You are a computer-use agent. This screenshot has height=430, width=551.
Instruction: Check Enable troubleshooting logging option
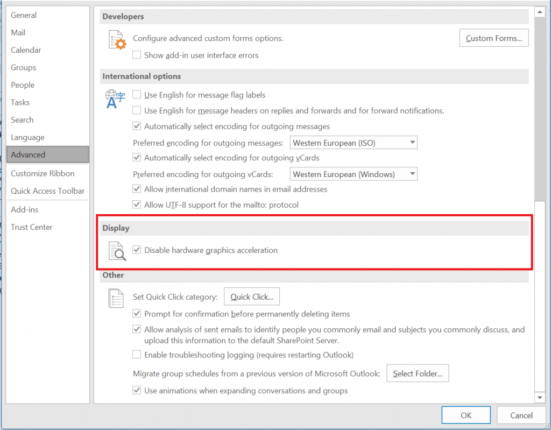pyautogui.click(x=137, y=355)
